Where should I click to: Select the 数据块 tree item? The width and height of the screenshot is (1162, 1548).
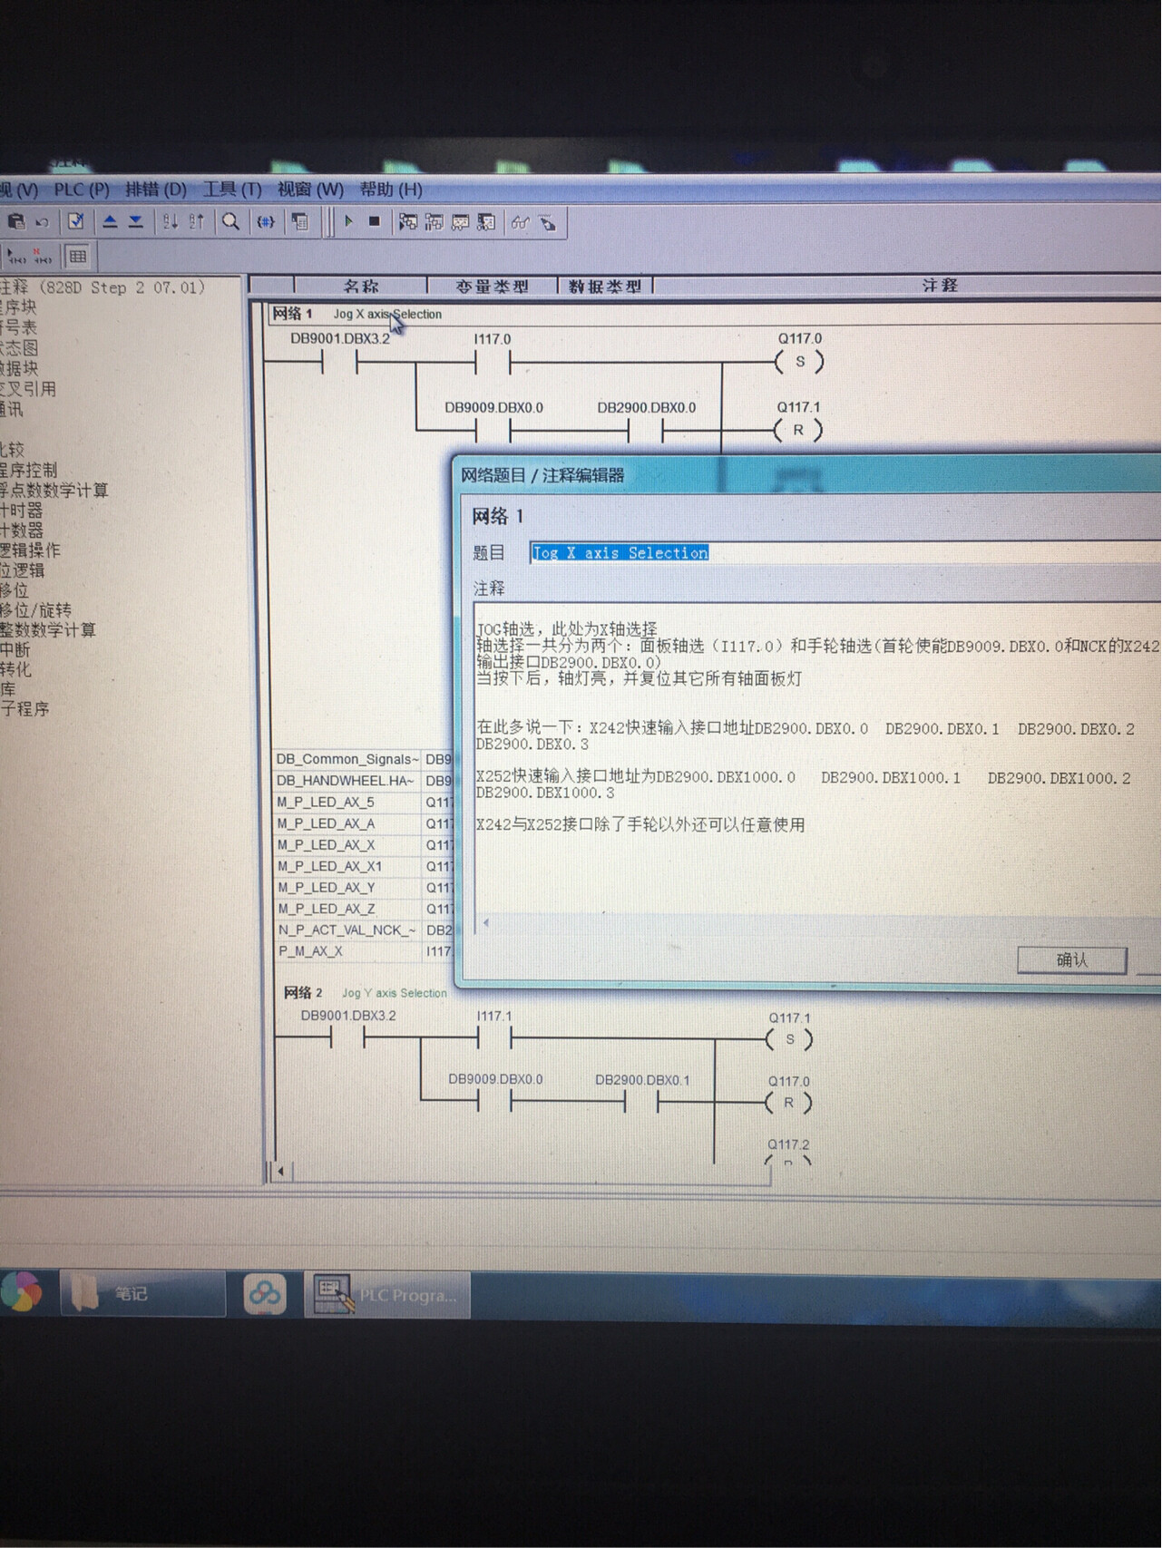pos(19,368)
